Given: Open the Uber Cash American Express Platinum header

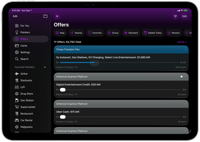Looking at the screenshot, I should 121,104.
